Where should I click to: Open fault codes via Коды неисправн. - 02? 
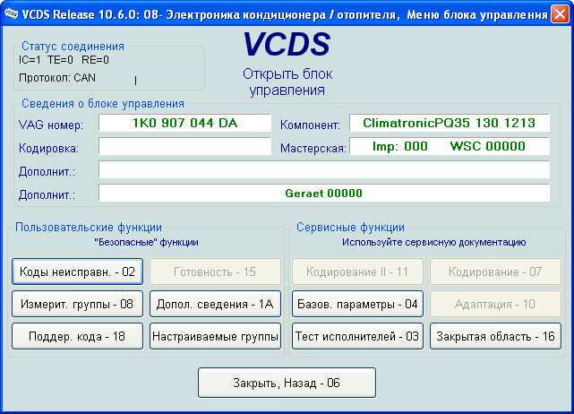coord(77,272)
